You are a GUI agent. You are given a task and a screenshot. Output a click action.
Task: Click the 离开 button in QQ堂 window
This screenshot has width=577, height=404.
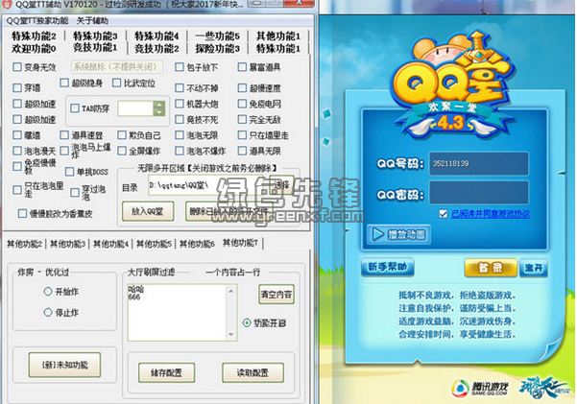(534, 268)
